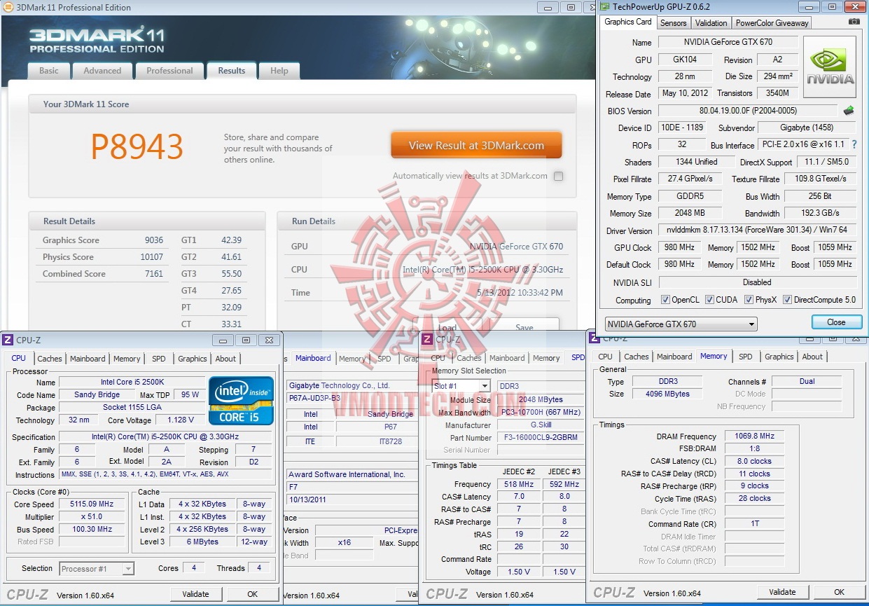Toggle the CUDA checkbox in GPU-Z
Image resolution: width=869 pixels, height=606 pixels.
coord(709,300)
